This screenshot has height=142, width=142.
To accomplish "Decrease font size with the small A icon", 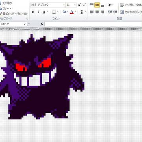I will (x=84, y=5).
